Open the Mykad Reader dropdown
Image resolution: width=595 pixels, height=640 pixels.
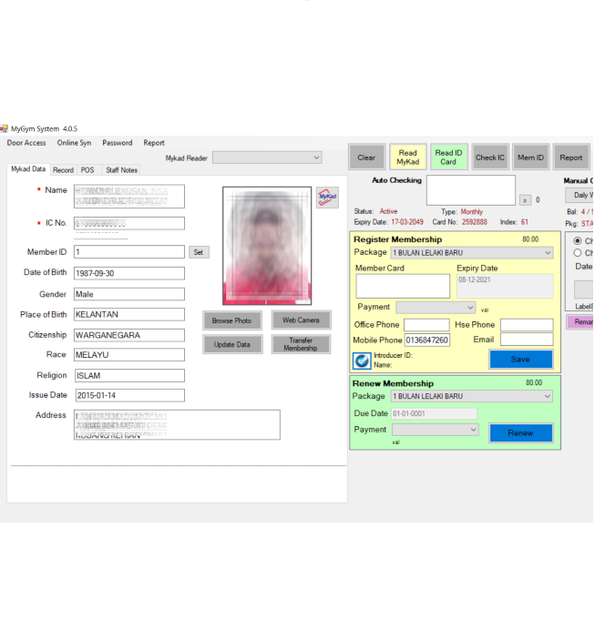coord(267,157)
